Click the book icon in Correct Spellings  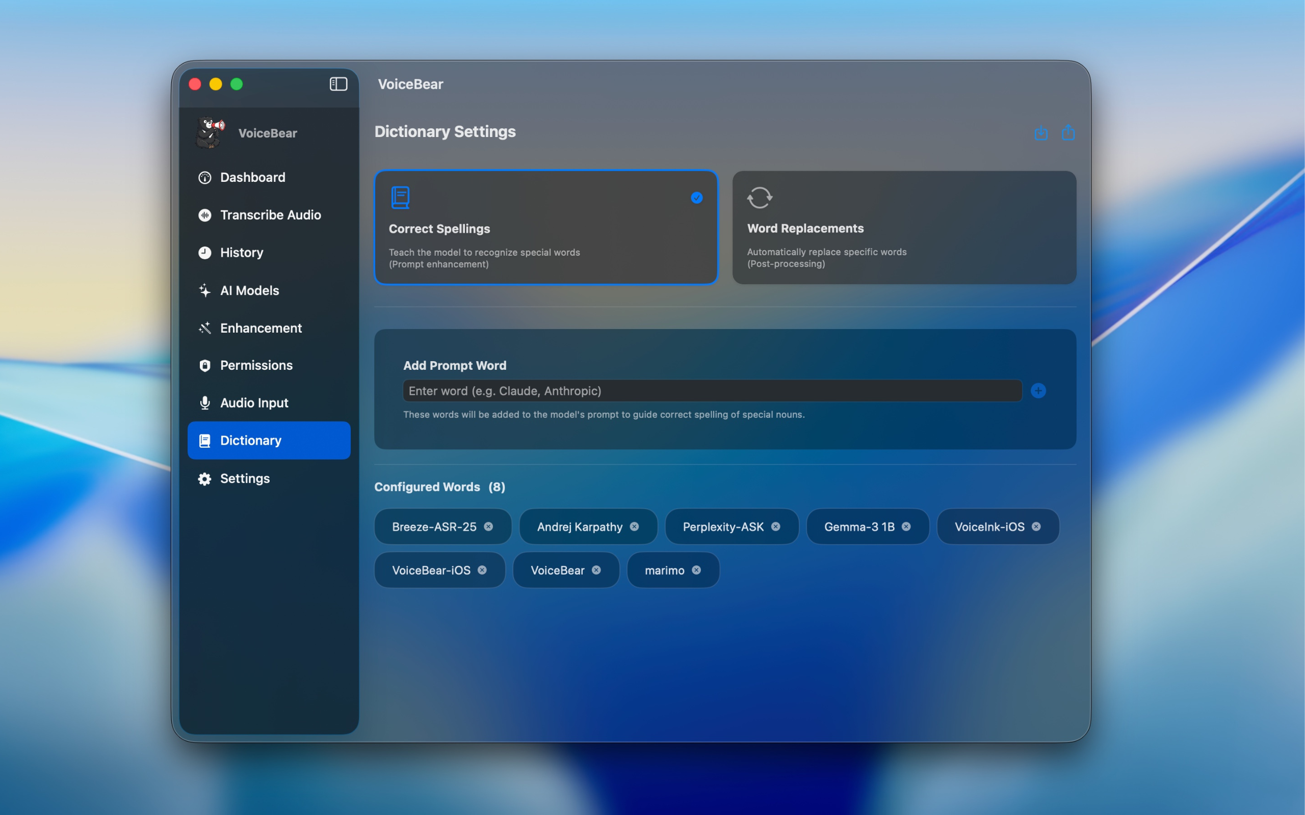coord(400,197)
